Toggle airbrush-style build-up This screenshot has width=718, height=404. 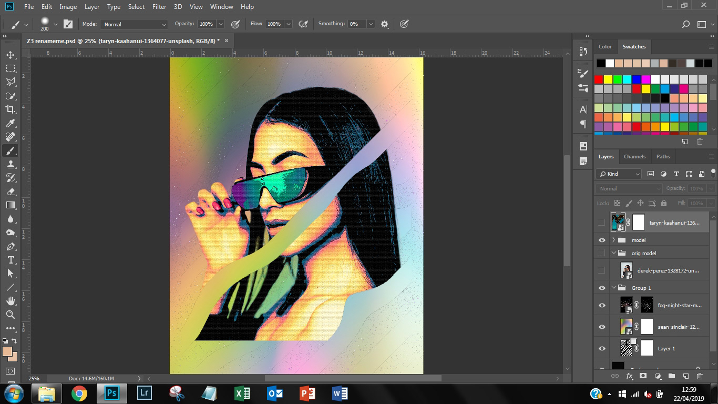pos(303,24)
